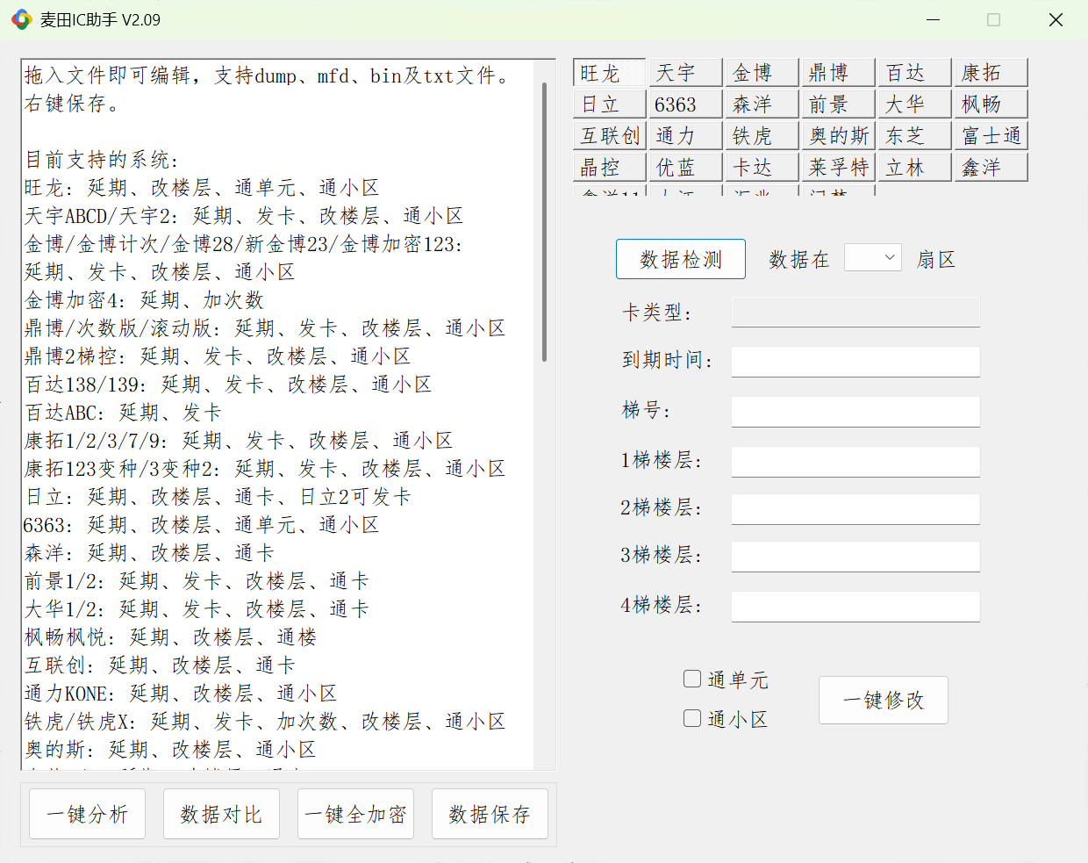Open 数据对比 comparison button
Image resolution: width=1088 pixels, height=863 pixels.
pos(221,814)
